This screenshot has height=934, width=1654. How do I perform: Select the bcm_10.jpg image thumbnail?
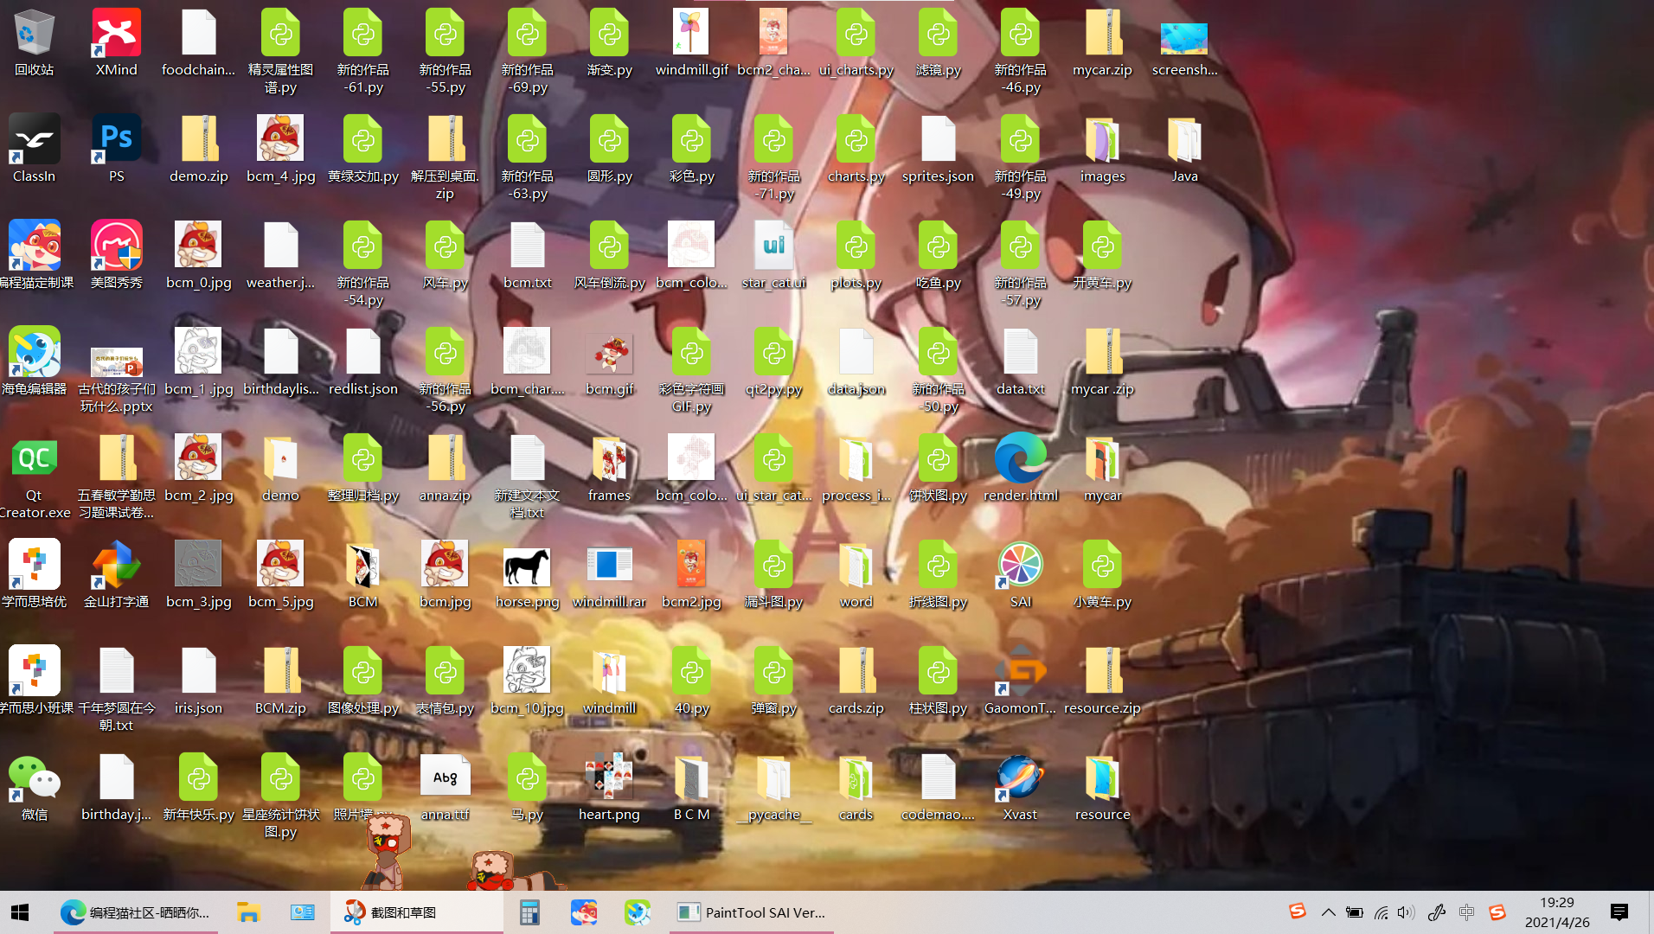tap(528, 680)
